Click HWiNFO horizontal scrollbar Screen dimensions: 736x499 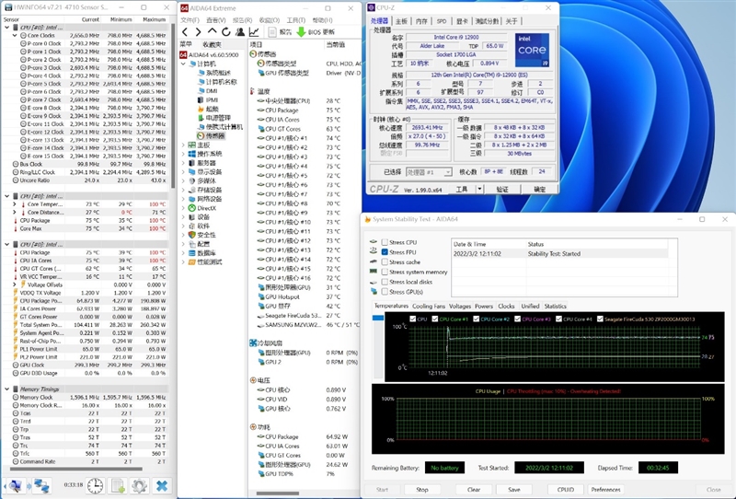76,469
